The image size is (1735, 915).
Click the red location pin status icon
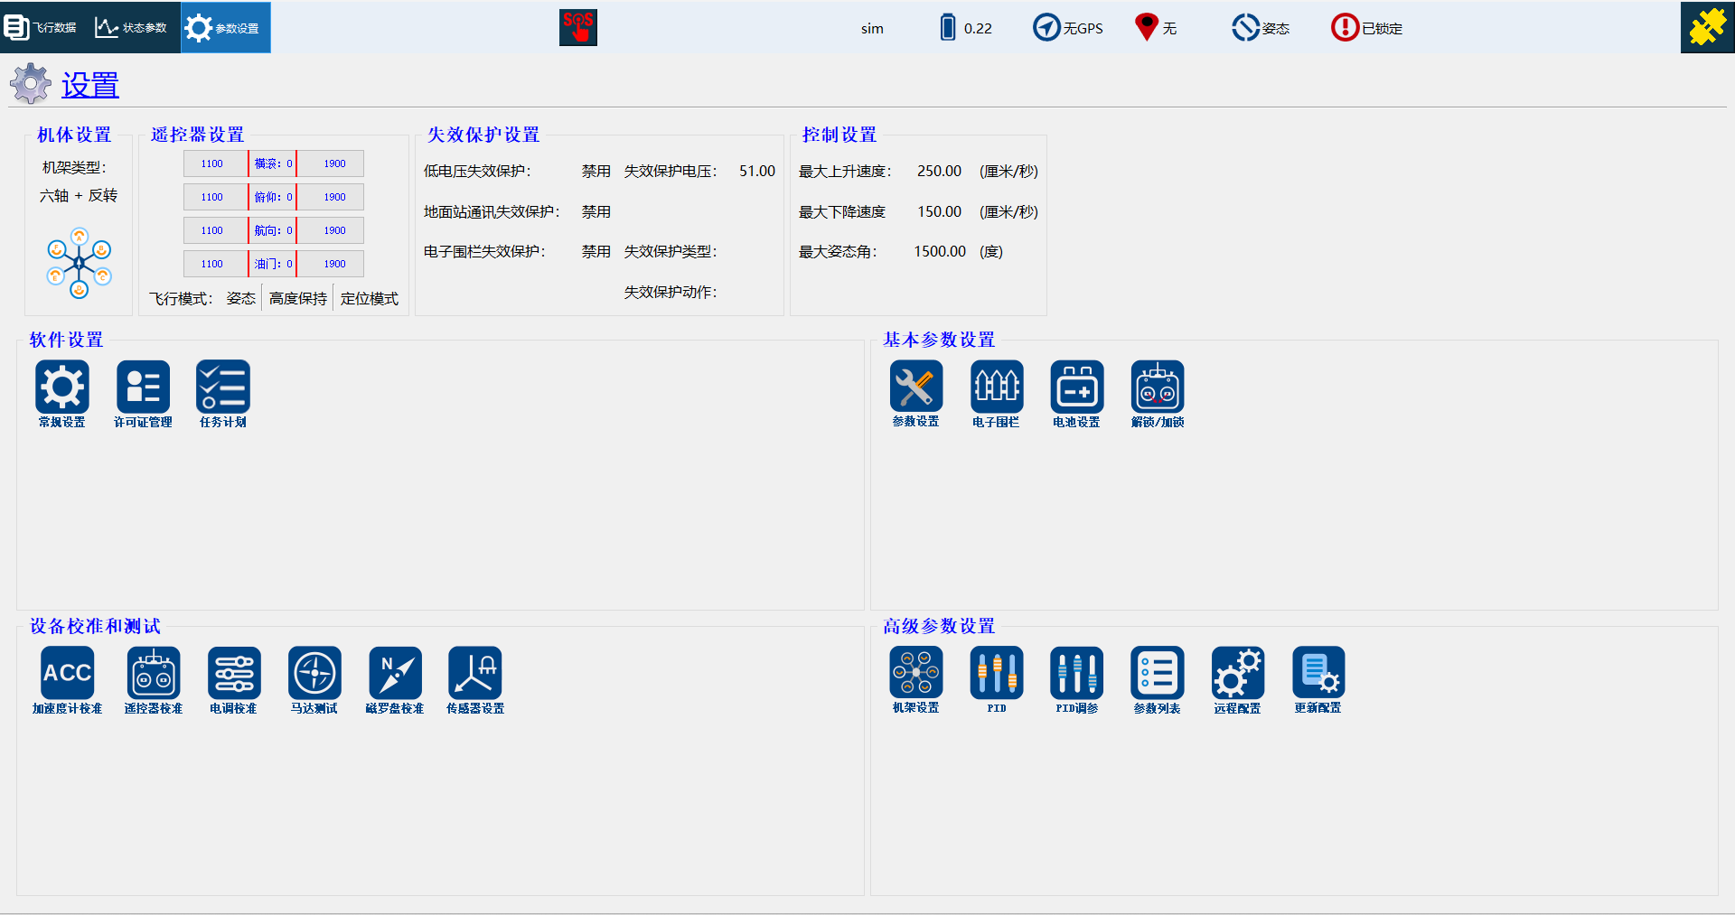click(1146, 27)
